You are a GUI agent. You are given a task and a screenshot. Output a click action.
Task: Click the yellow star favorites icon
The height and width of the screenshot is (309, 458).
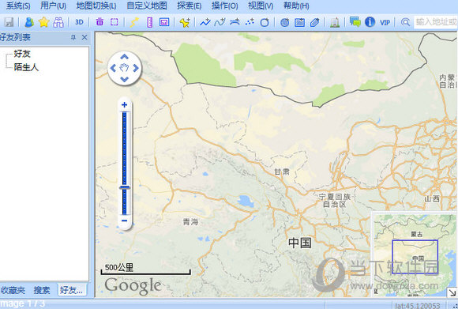(x=43, y=22)
